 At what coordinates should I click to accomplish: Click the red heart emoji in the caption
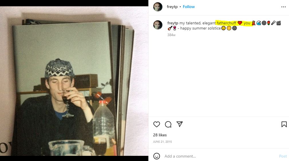pos(240,23)
